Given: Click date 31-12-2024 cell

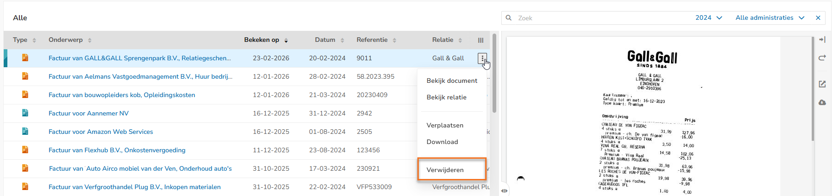Looking at the screenshot, I should click(327, 113).
